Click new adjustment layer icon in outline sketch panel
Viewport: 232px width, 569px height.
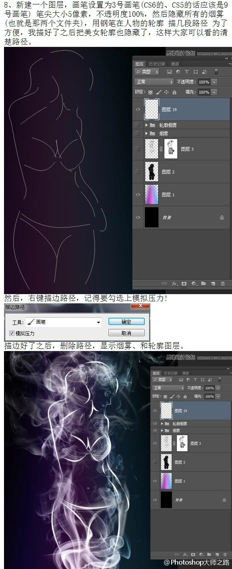194,283
